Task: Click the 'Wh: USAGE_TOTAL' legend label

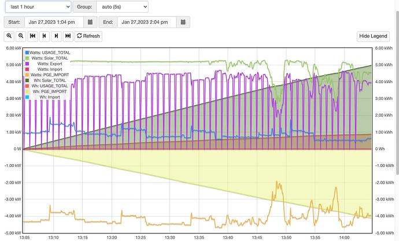Action: 50,86
